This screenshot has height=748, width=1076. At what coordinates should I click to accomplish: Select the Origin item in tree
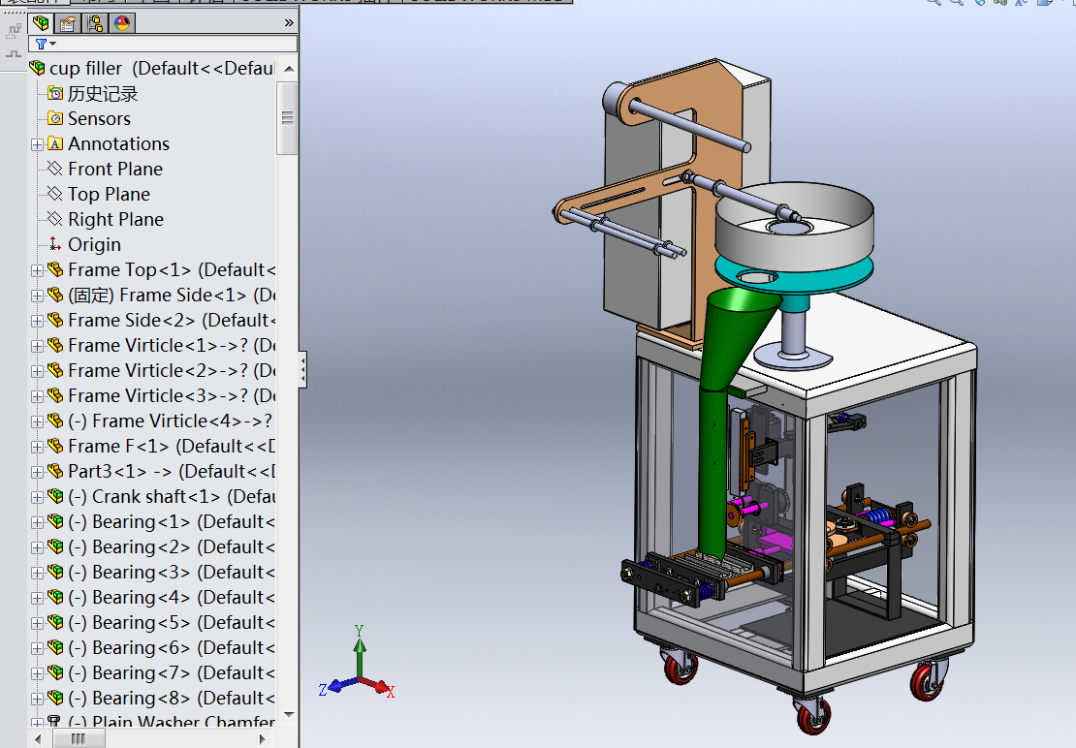point(94,245)
